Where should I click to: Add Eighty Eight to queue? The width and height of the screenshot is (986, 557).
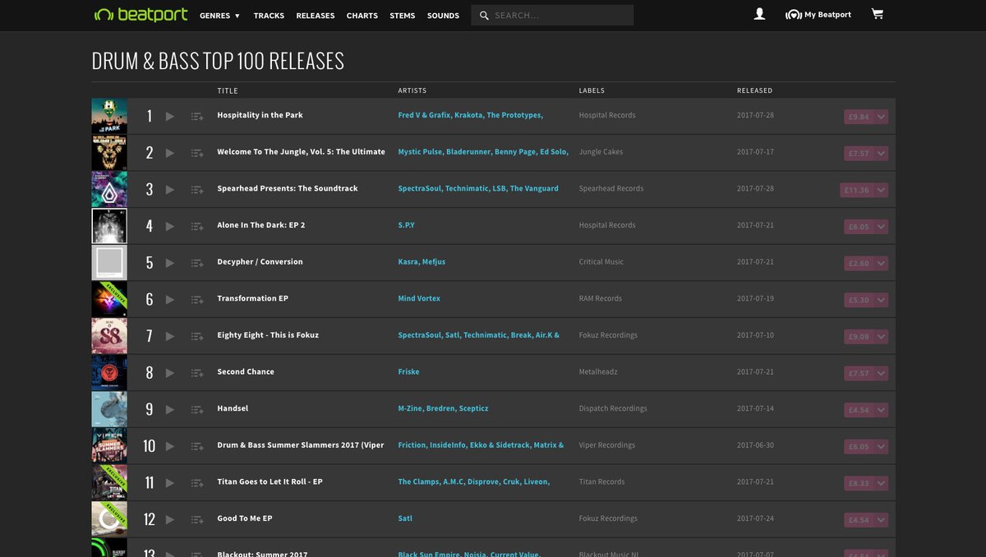click(x=197, y=336)
